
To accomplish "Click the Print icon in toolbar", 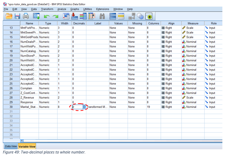I will tap(26, 16).
